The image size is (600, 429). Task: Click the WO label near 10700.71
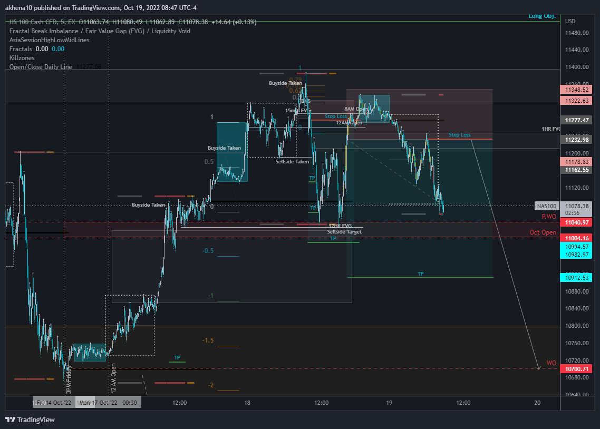point(551,363)
